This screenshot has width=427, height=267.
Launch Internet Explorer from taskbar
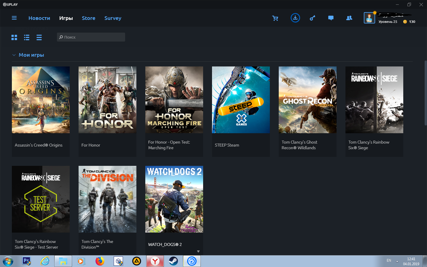pos(45,261)
